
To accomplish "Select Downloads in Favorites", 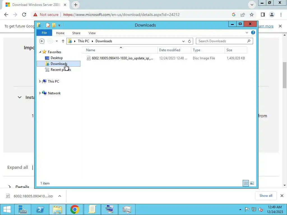I will 59,64.
